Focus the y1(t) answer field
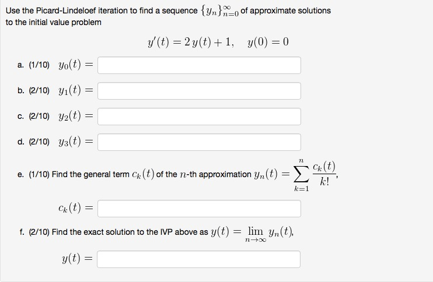The image size is (433, 282). pyautogui.click(x=199, y=91)
